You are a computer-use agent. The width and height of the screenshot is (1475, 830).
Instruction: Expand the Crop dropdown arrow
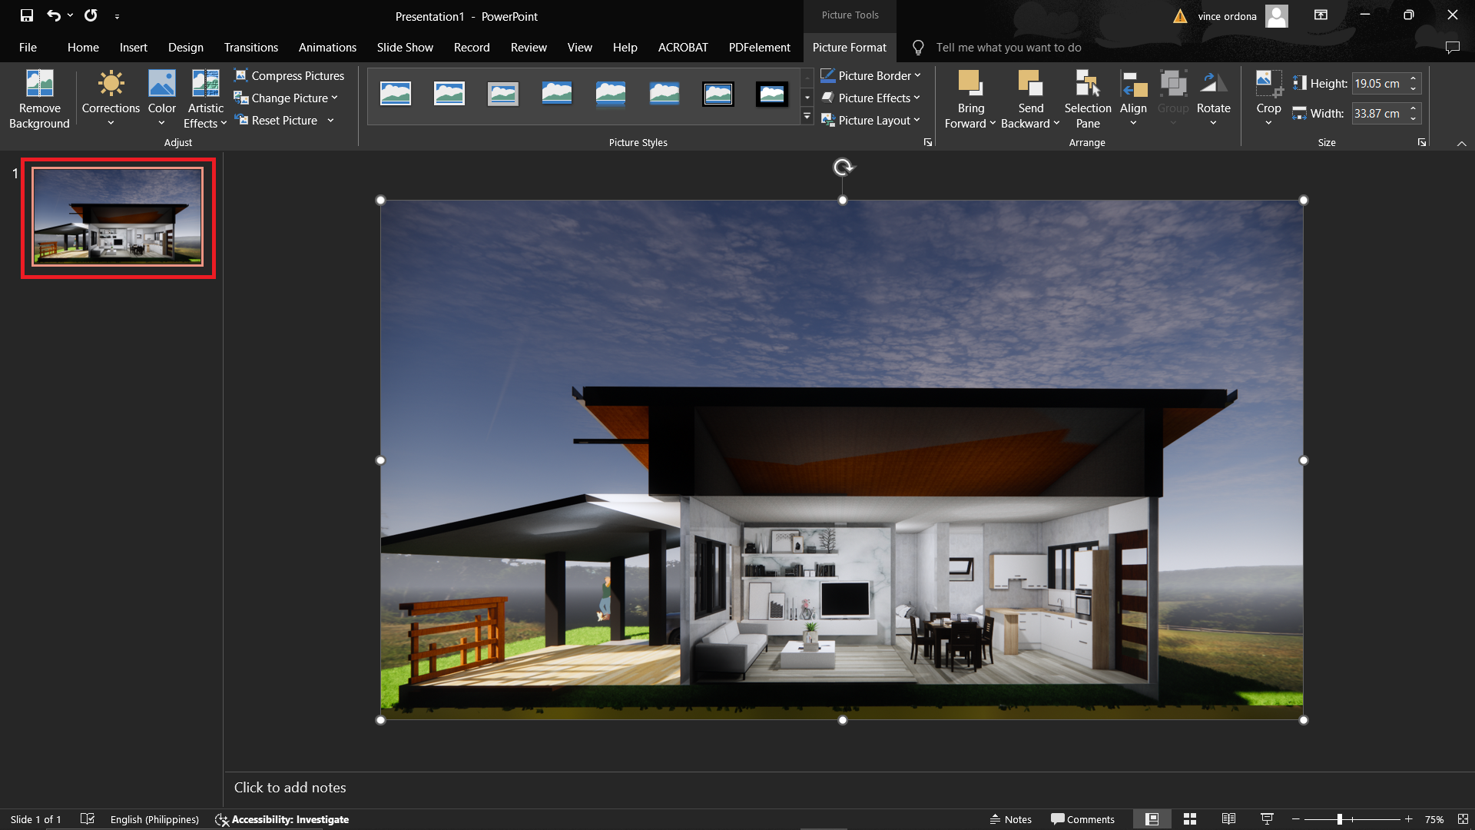[1268, 123]
